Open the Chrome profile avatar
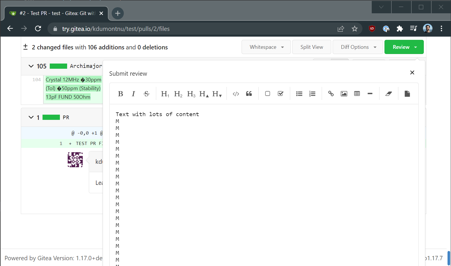 coord(428,28)
